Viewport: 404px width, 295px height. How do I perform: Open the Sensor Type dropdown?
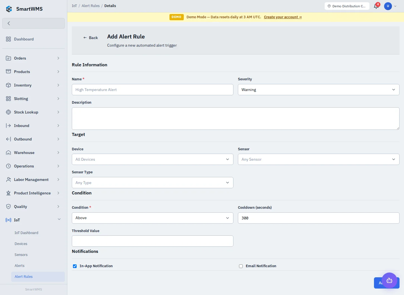[x=152, y=183]
